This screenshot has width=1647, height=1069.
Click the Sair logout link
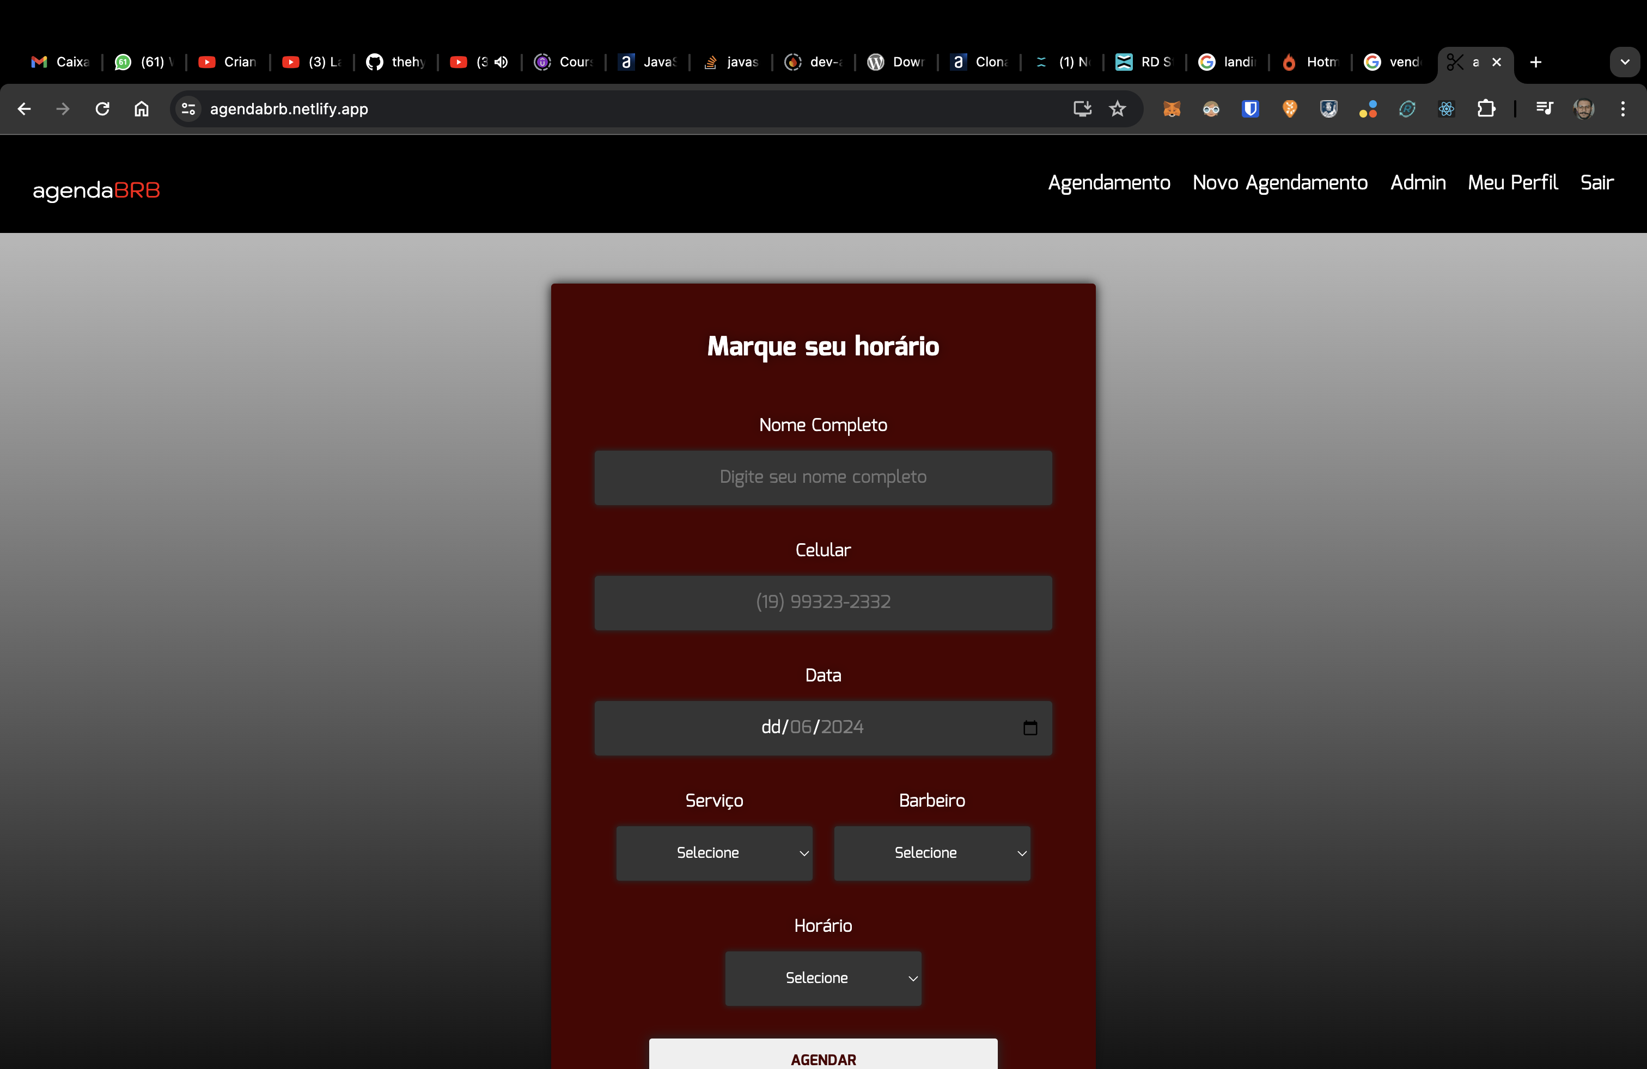click(x=1596, y=182)
